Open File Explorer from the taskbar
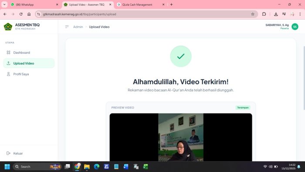This screenshot has height=172, width=305. (87, 167)
